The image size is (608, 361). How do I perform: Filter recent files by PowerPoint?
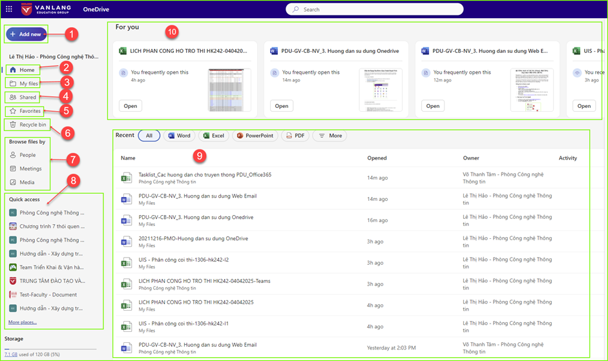(x=255, y=136)
